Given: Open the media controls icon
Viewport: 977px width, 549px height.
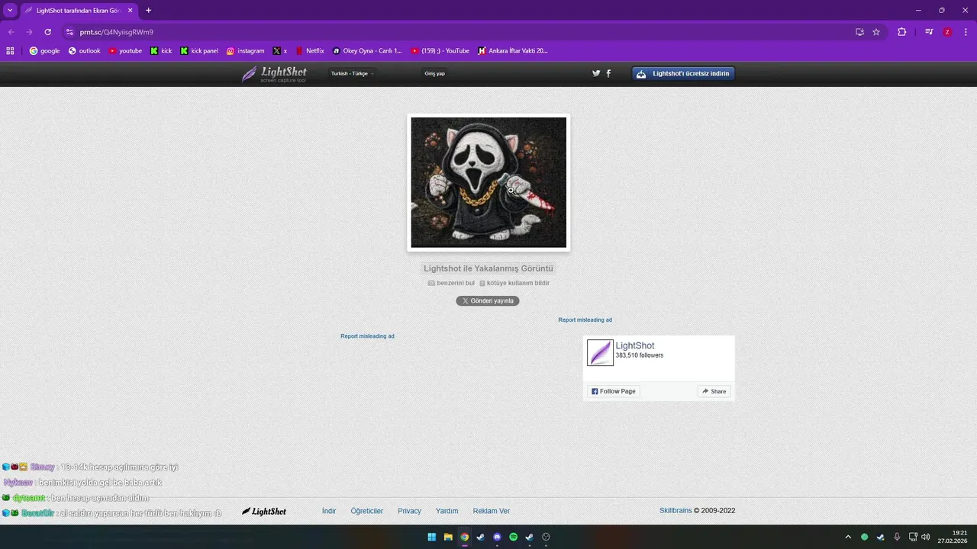Looking at the screenshot, I should click(929, 32).
